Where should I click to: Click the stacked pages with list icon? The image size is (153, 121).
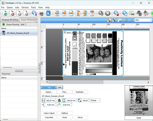(125, 13)
